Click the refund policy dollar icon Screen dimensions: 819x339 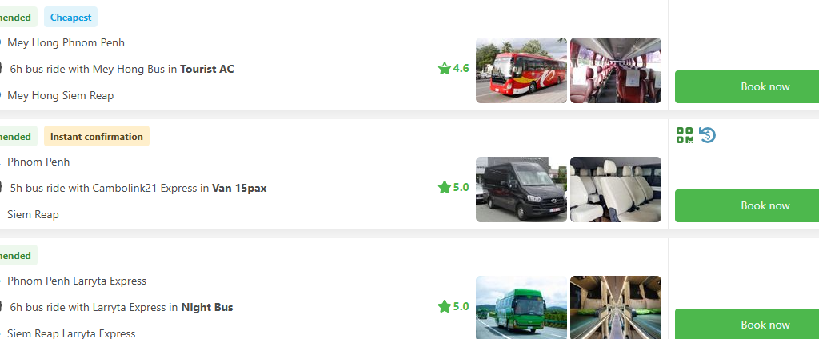point(707,135)
